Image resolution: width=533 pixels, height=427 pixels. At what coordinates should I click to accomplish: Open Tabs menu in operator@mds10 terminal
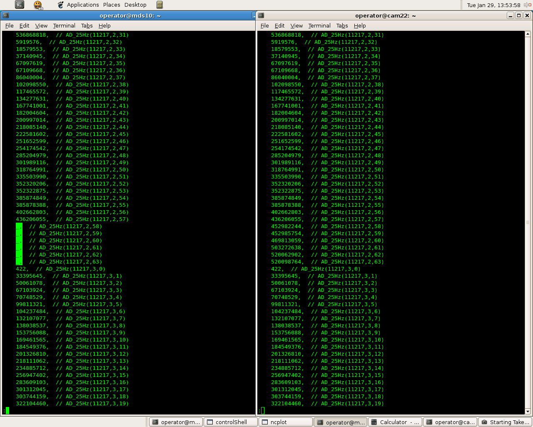point(87,25)
